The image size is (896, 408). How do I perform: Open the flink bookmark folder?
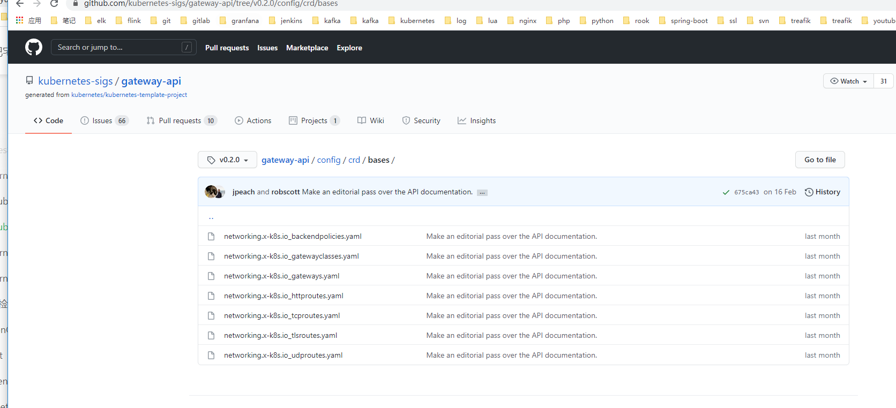click(129, 20)
